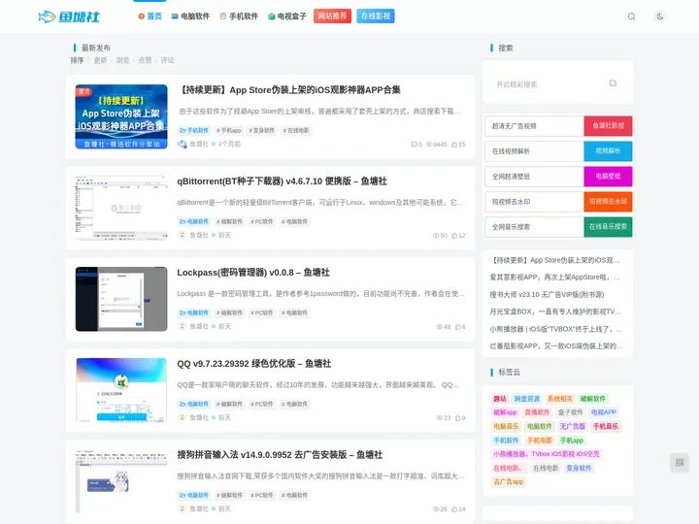Like the 搜狗拼音 post thumbs-up icon
This screenshot has width=699, height=524.
(454, 508)
